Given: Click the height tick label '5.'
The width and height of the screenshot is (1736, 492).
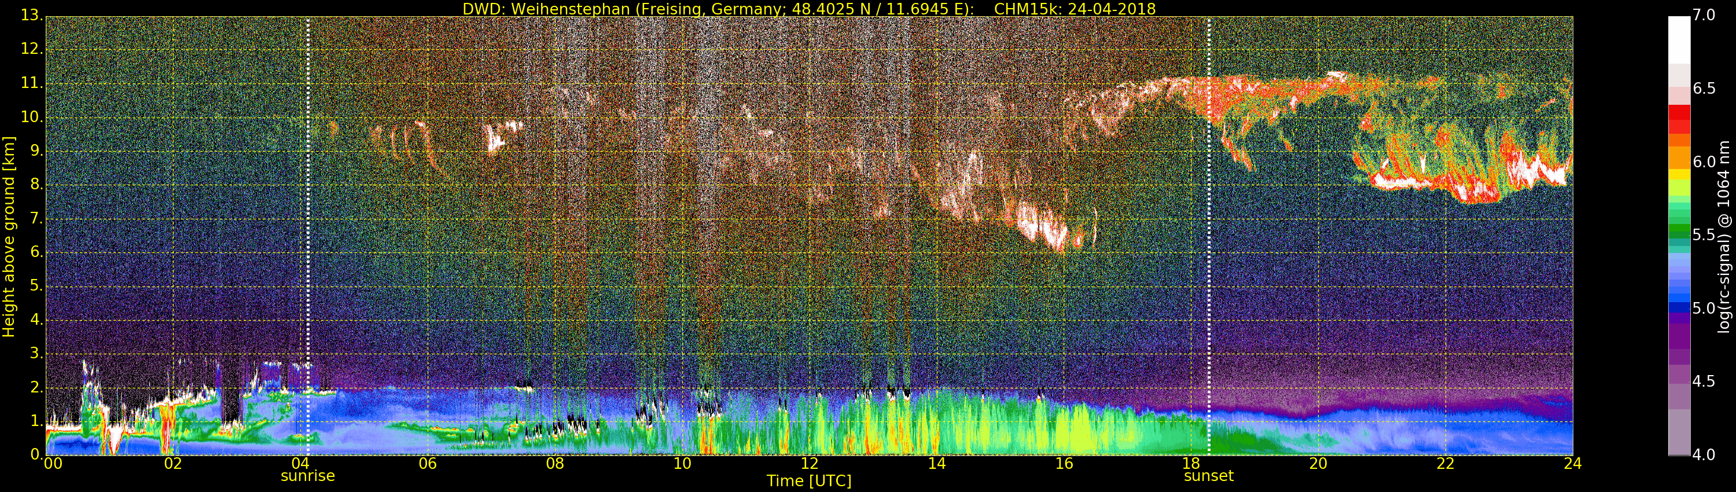Looking at the screenshot, I should (35, 287).
